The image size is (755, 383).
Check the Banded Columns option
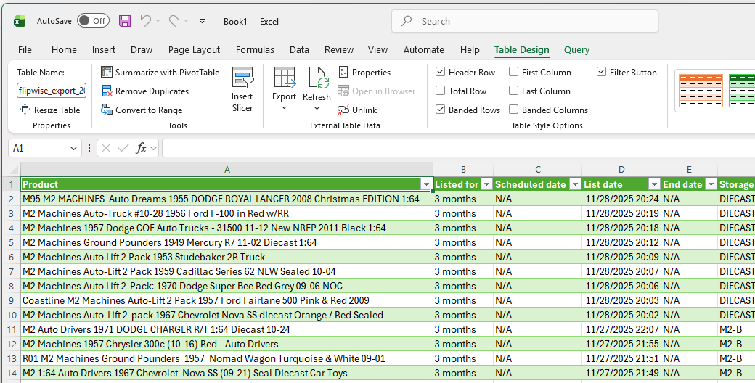point(514,110)
